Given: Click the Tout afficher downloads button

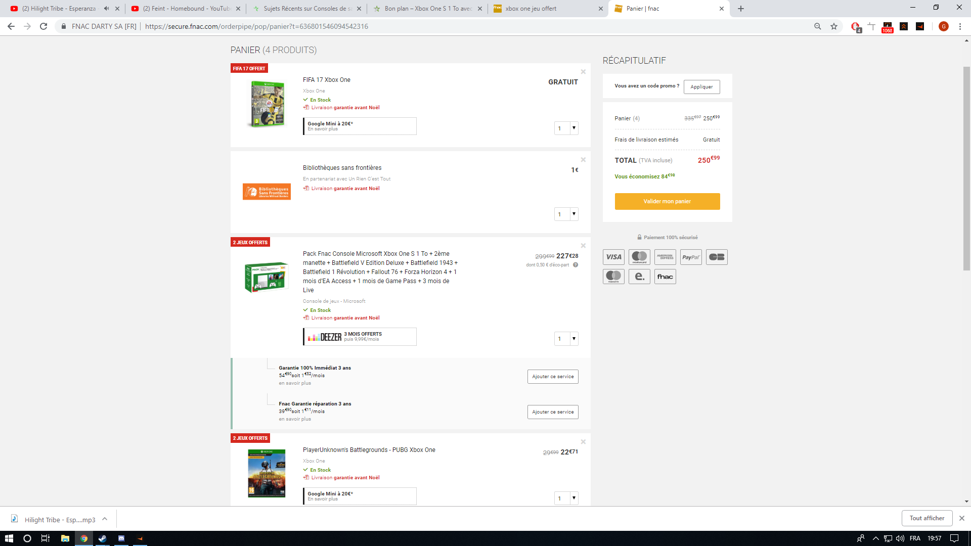Looking at the screenshot, I should pos(926,518).
